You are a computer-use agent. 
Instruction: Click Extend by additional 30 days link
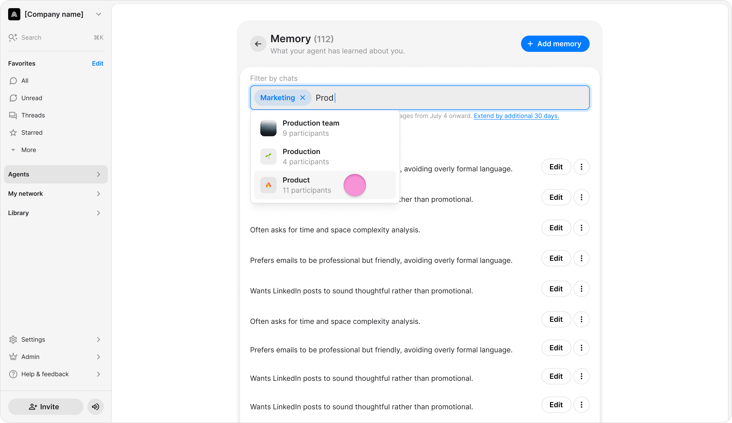click(x=516, y=116)
